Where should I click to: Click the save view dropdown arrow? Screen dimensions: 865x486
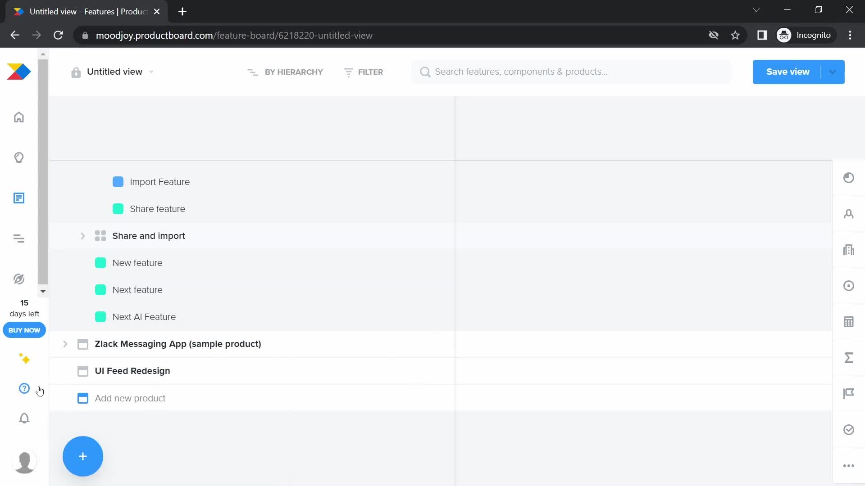[832, 72]
